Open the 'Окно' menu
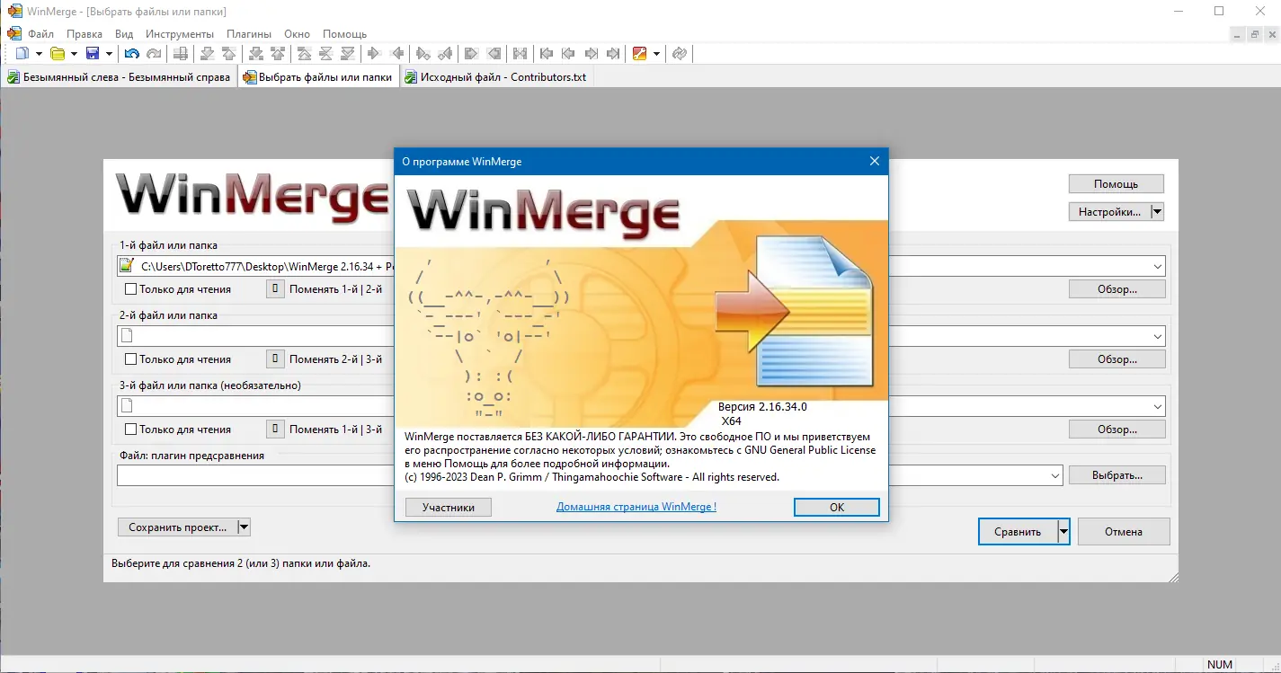Image resolution: width=1281 pixels, height=673 pixels. pyautogui.click(x=297, y=34)
